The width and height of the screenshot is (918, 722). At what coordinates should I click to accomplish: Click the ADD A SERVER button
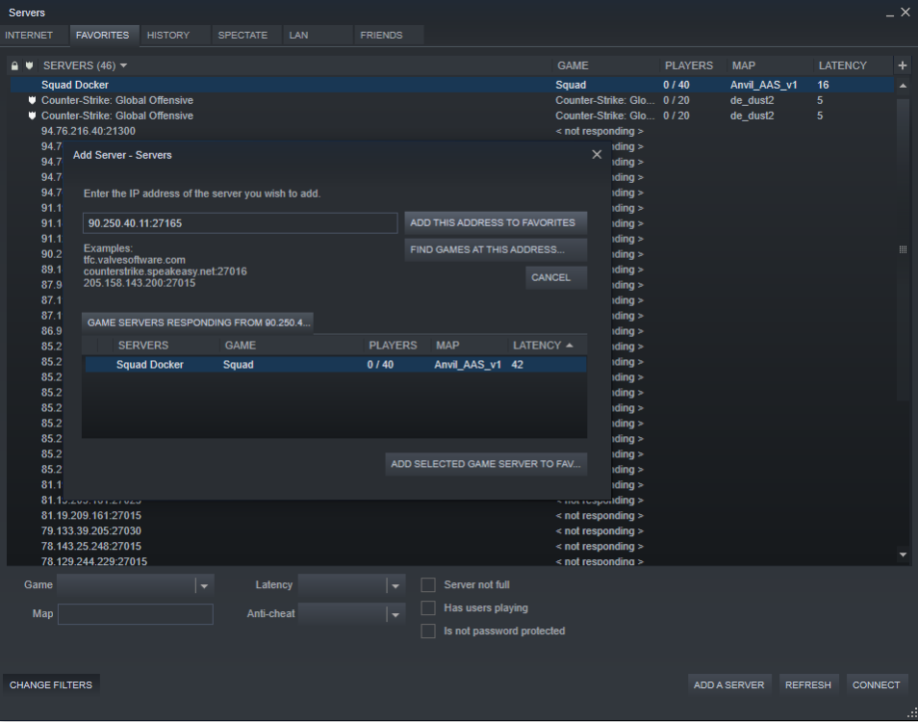point(728,684)
